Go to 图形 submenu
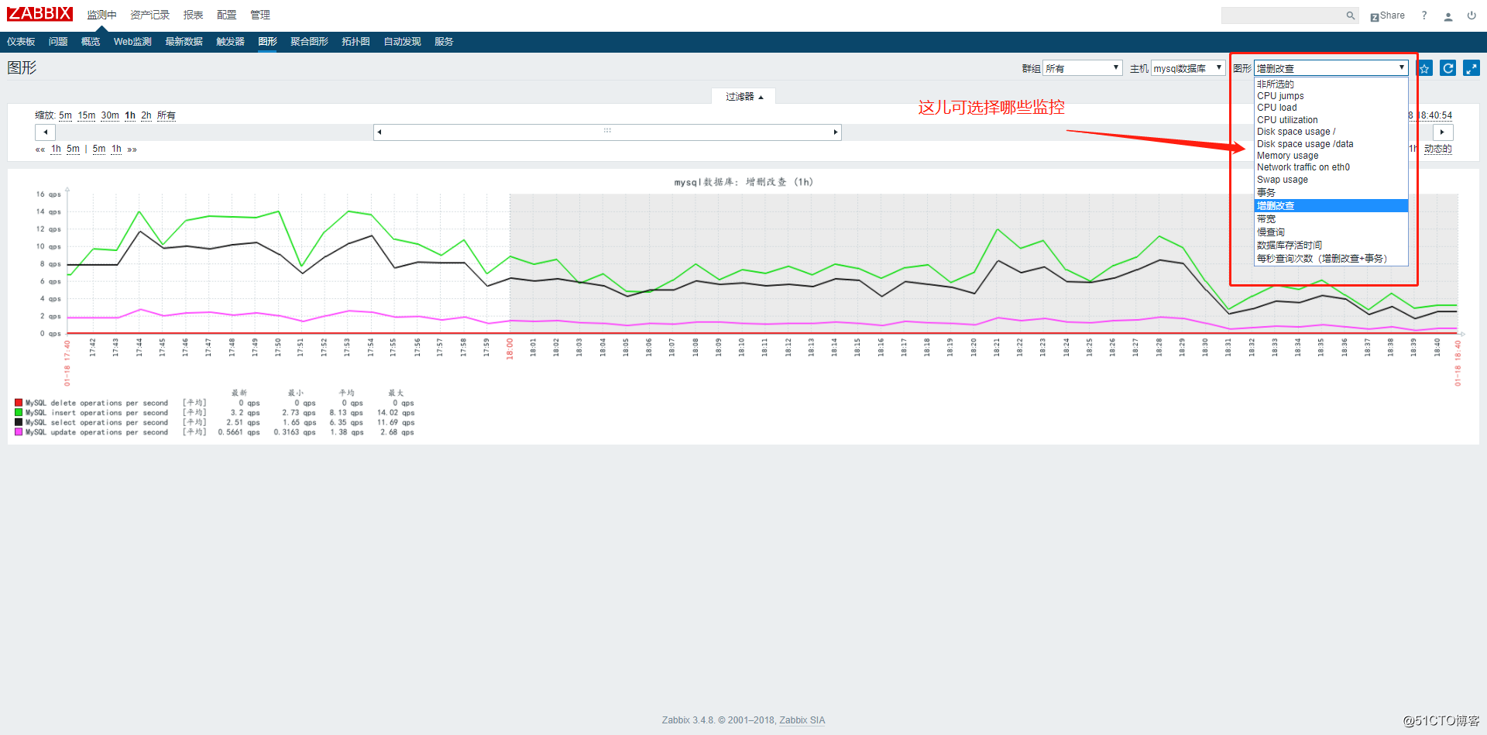Screen dimensions: 1487x735 click(267, 42)
